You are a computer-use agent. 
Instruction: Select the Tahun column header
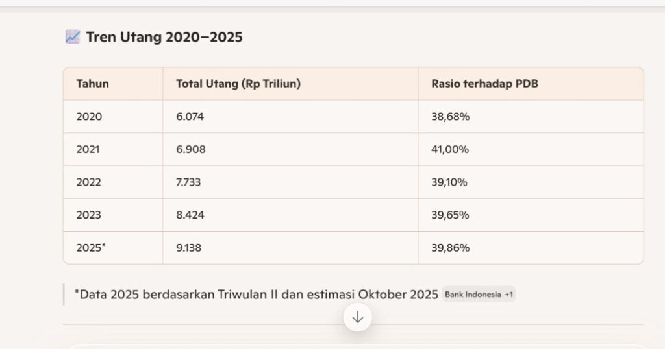click(92, 84)
